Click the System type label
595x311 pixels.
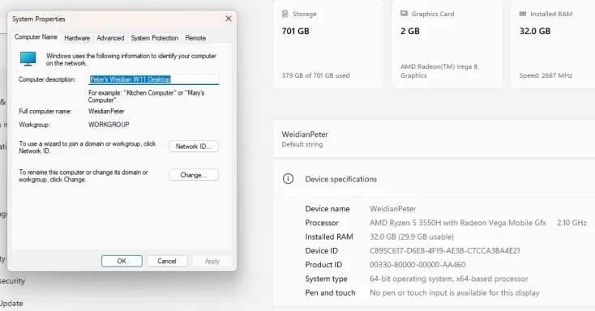pyautogui.click(x=326, y=279)
